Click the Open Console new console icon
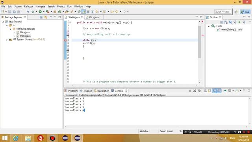 (237, 91)
